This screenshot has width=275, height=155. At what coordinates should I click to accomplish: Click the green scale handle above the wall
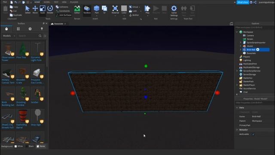coord(146,66)
